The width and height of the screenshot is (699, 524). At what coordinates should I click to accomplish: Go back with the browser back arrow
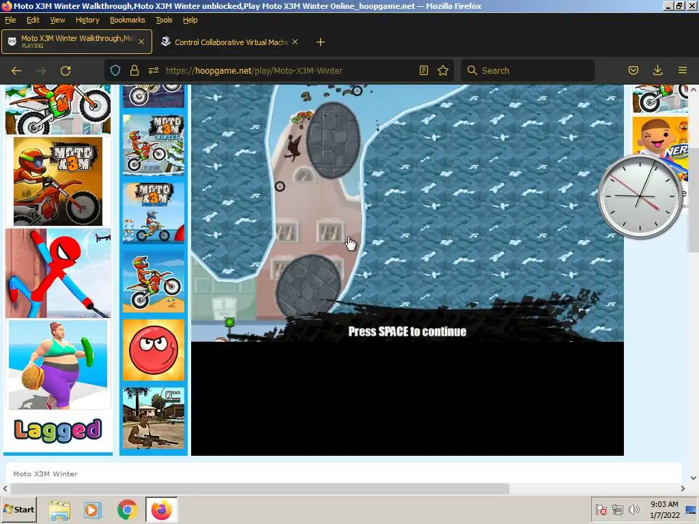pyautogui.click(x=16, y=70)
